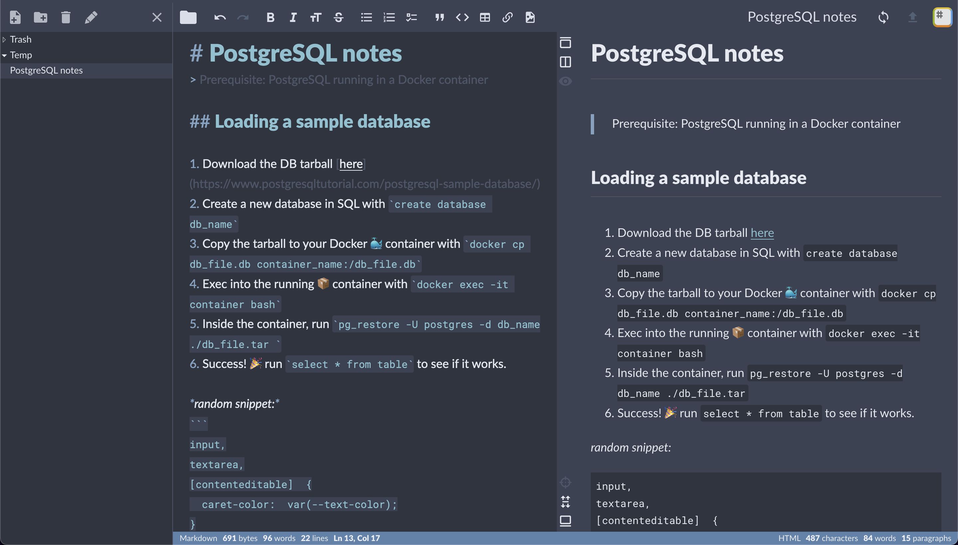
Task: Click the preview 'Loading a sample database' heading
Action: coord(698,178)
